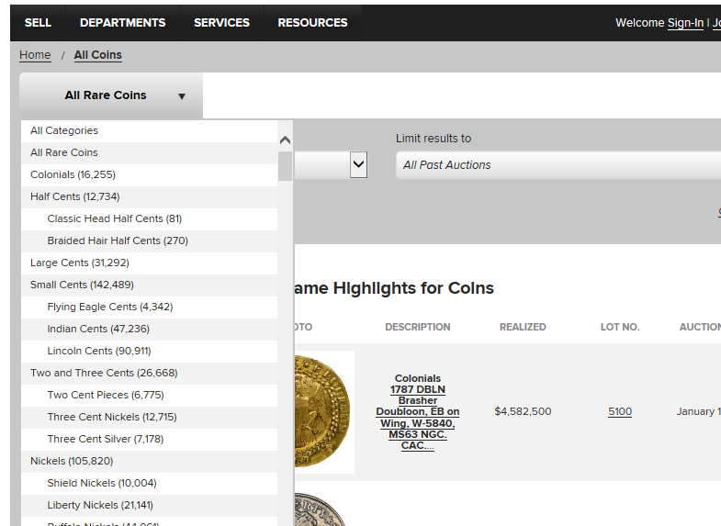Screen dimensions: 721x526
Task: Open lot number 5100
Action: pos(620,411)
